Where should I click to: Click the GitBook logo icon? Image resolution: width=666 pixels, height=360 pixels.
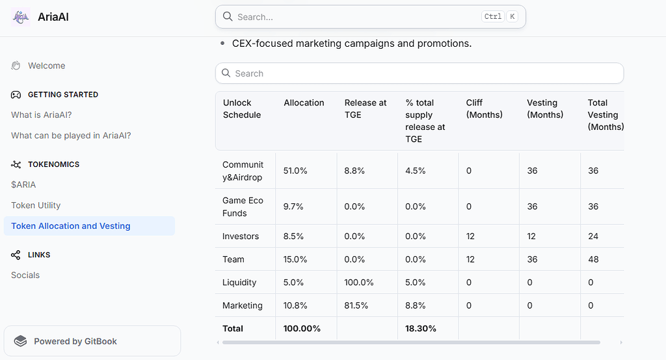[x=20, y=341]
